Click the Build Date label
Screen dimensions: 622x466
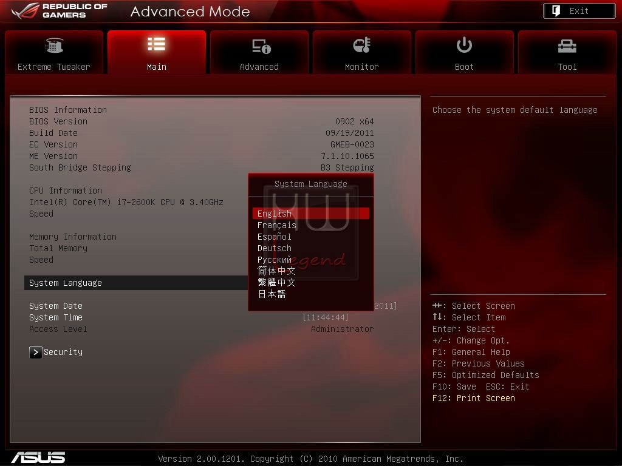tap(53, 133)
